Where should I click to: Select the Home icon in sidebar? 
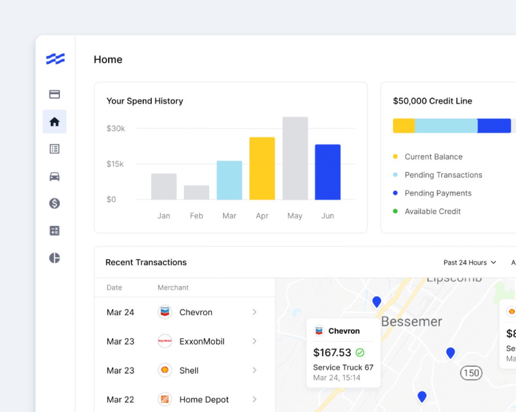coord(55,122)
